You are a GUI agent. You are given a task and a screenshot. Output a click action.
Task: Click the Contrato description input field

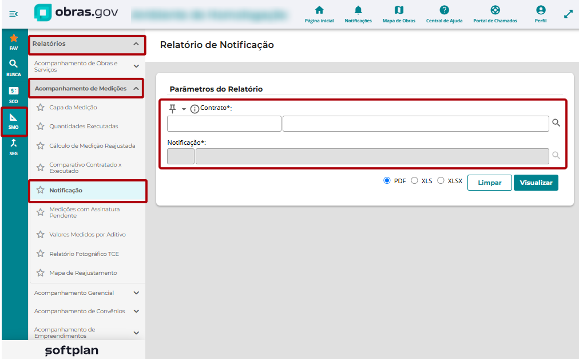pos(416,124)
